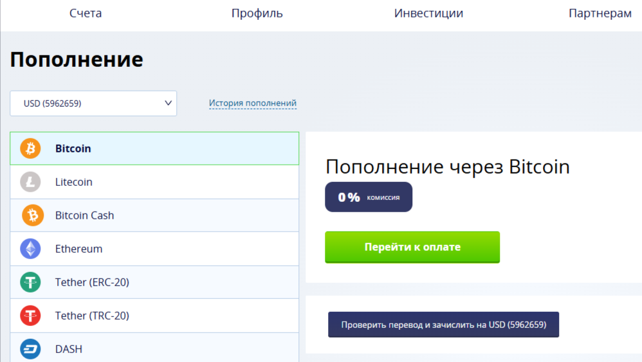642x362 pixels.
Task: Click the blue DASH icon
Action: 30,349
